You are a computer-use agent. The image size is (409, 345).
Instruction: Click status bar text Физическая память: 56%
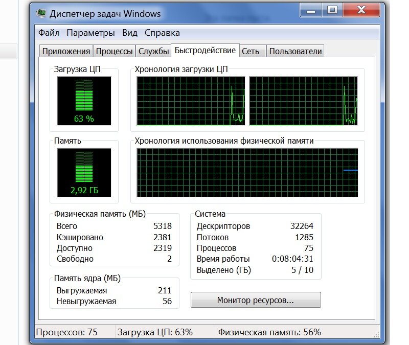(x=269, y=332)
